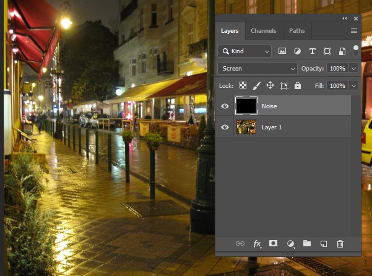Select the Layer 1 thumbnail
The width and height of the screenshot is (372, 276).
(246, 127)
